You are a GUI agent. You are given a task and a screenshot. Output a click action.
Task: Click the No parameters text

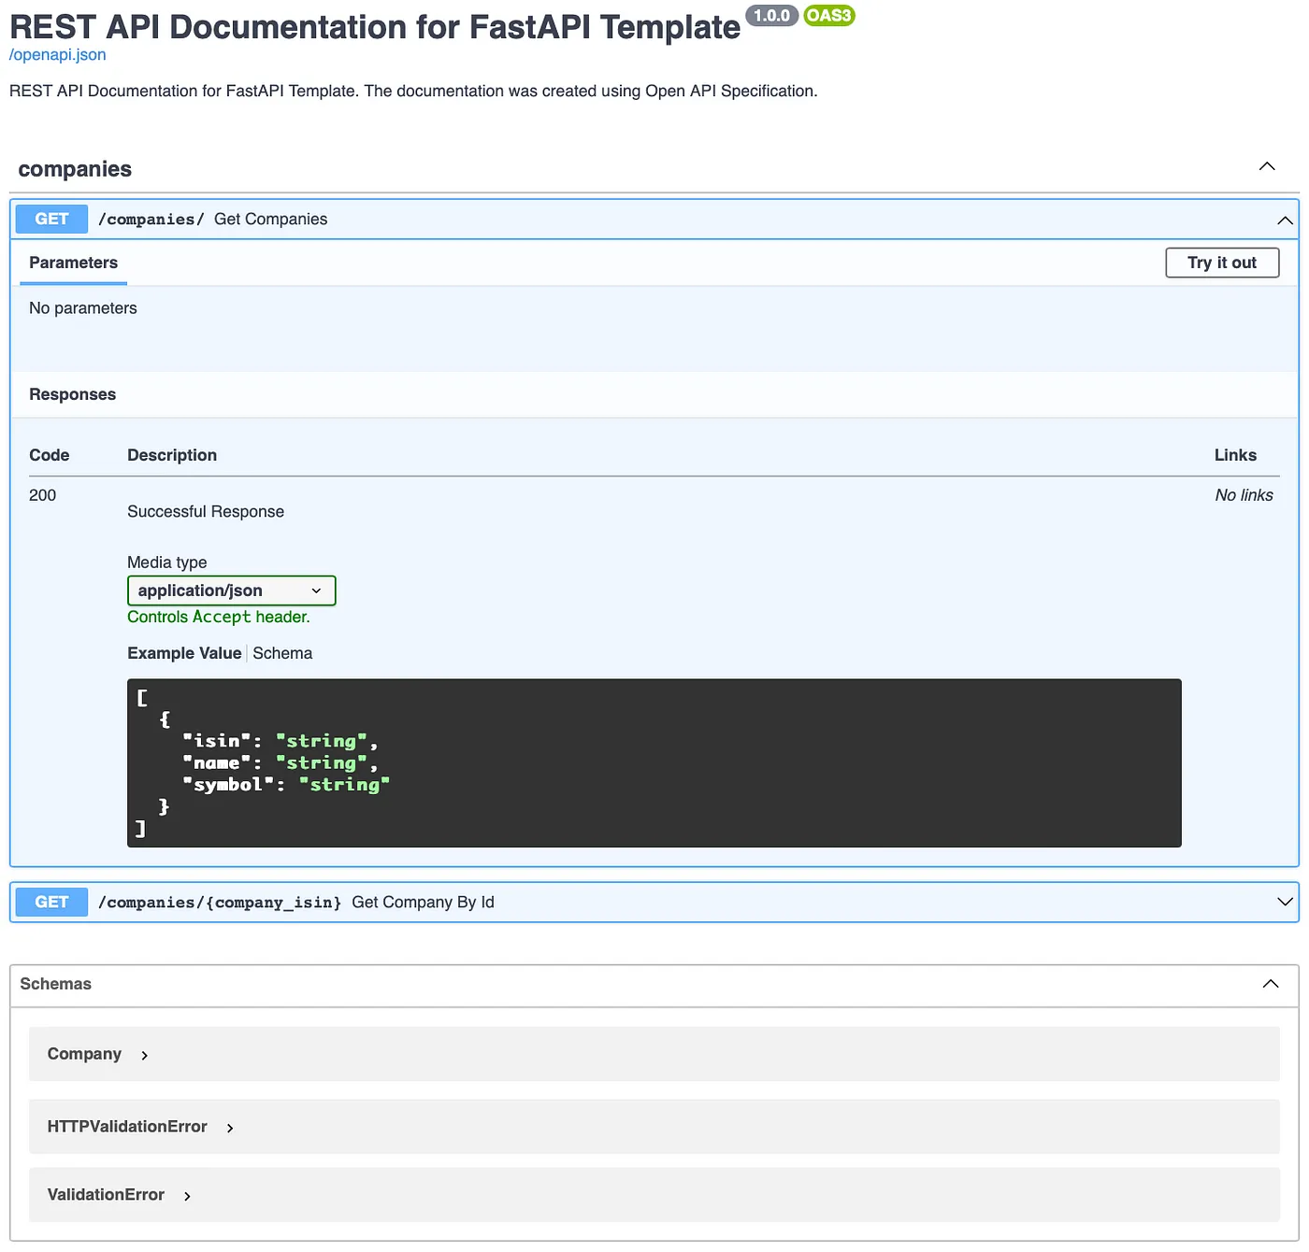(82, 308)
